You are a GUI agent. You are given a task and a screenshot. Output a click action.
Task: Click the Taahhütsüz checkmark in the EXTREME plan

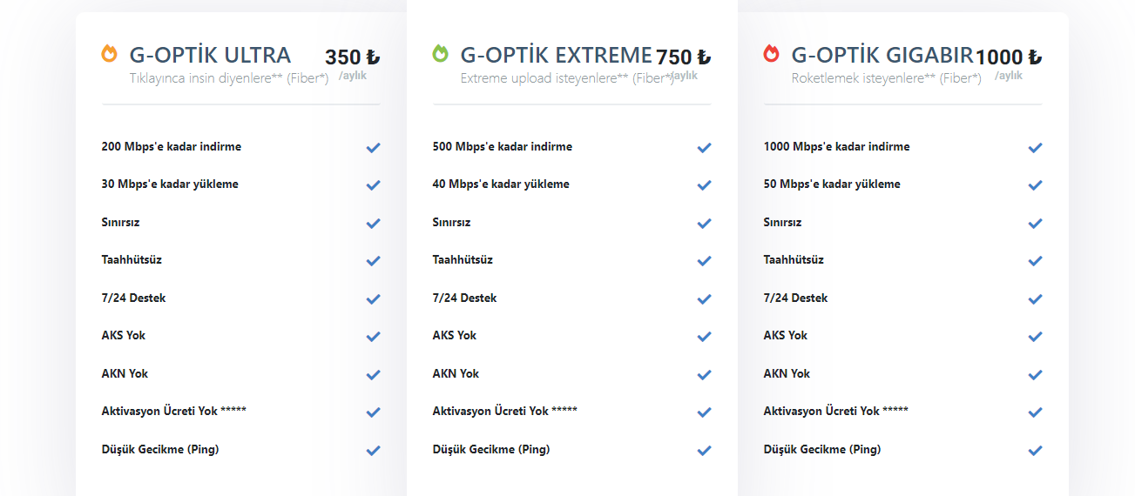[704, 261]
